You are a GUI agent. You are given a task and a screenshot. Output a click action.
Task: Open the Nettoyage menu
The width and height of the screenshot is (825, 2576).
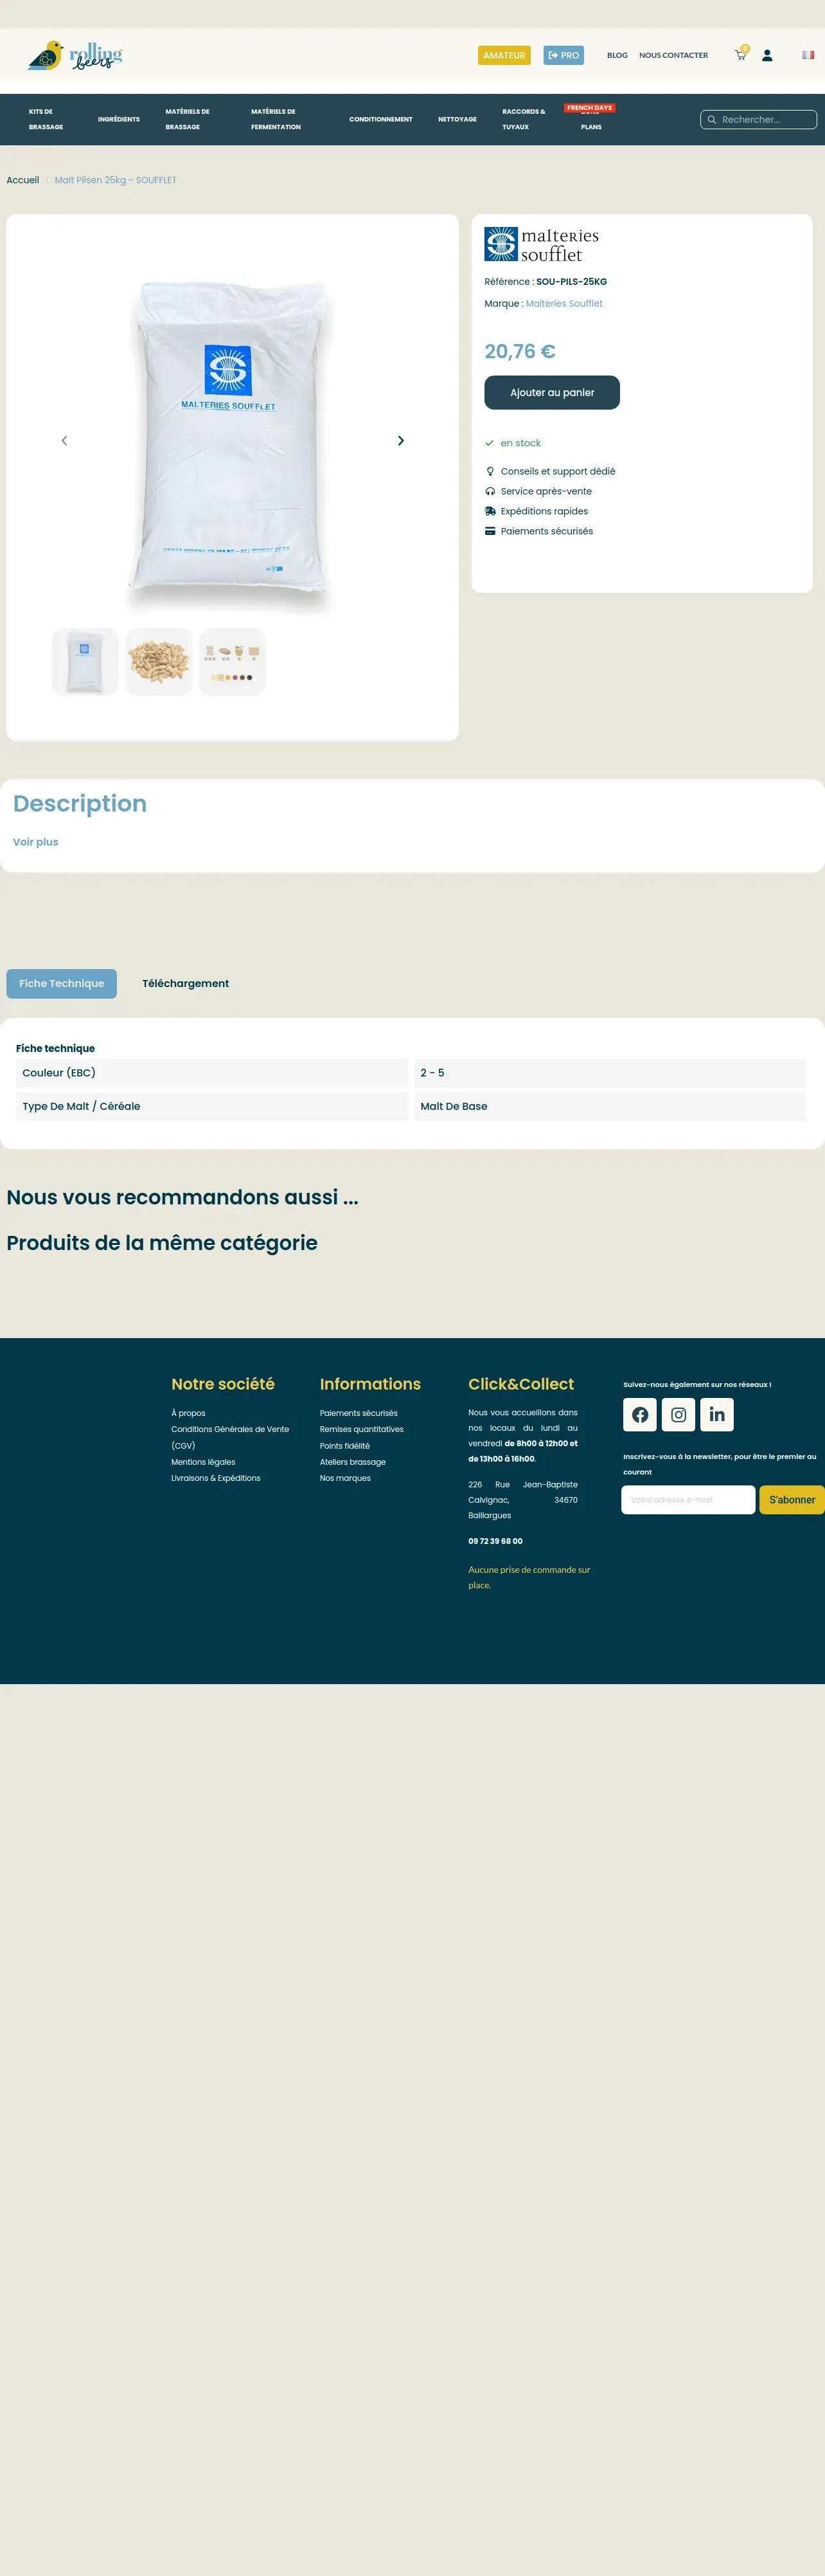pos(457,119)
